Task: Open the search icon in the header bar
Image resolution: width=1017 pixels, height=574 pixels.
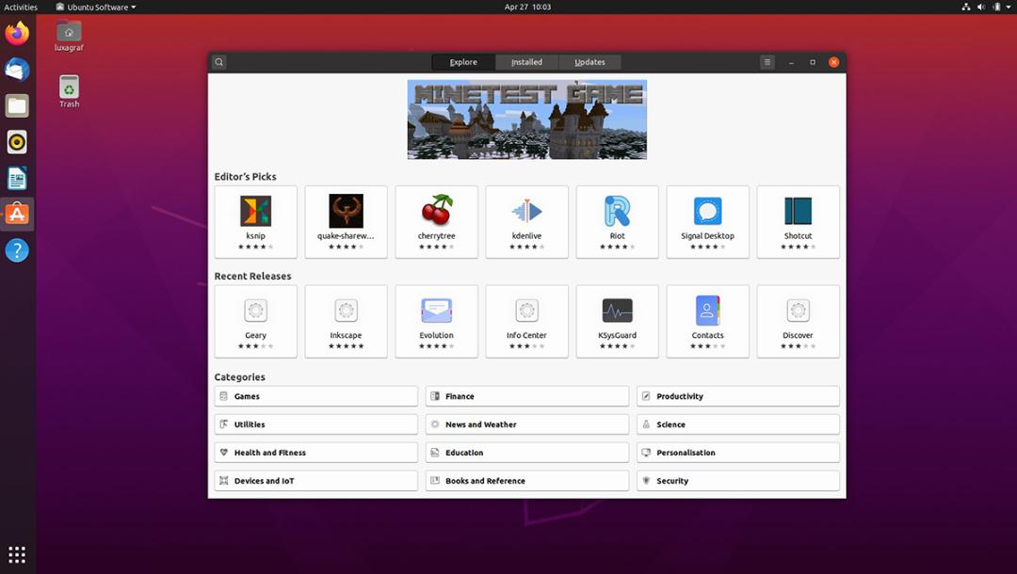Action: [x=219, y=62]
